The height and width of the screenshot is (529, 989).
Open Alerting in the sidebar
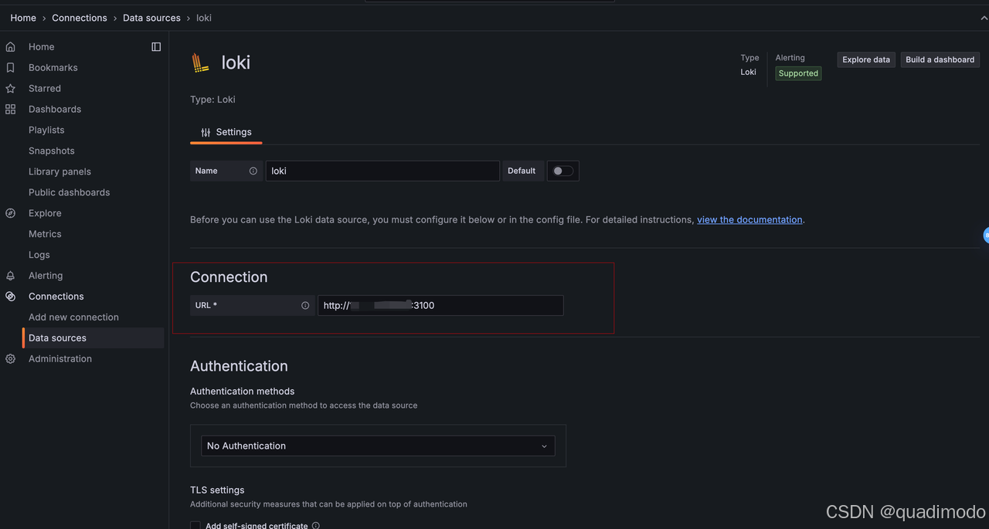[x=46, y=276]
